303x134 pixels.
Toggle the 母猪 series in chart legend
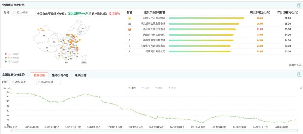click(172, 88)
